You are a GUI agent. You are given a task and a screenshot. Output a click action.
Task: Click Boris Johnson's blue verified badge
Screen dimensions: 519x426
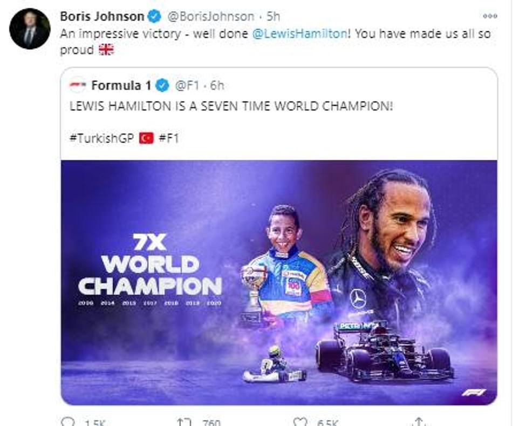click(x=155, y=17)
